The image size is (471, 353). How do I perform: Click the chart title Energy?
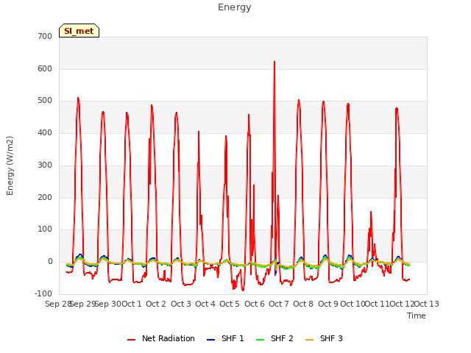[235, 7]
